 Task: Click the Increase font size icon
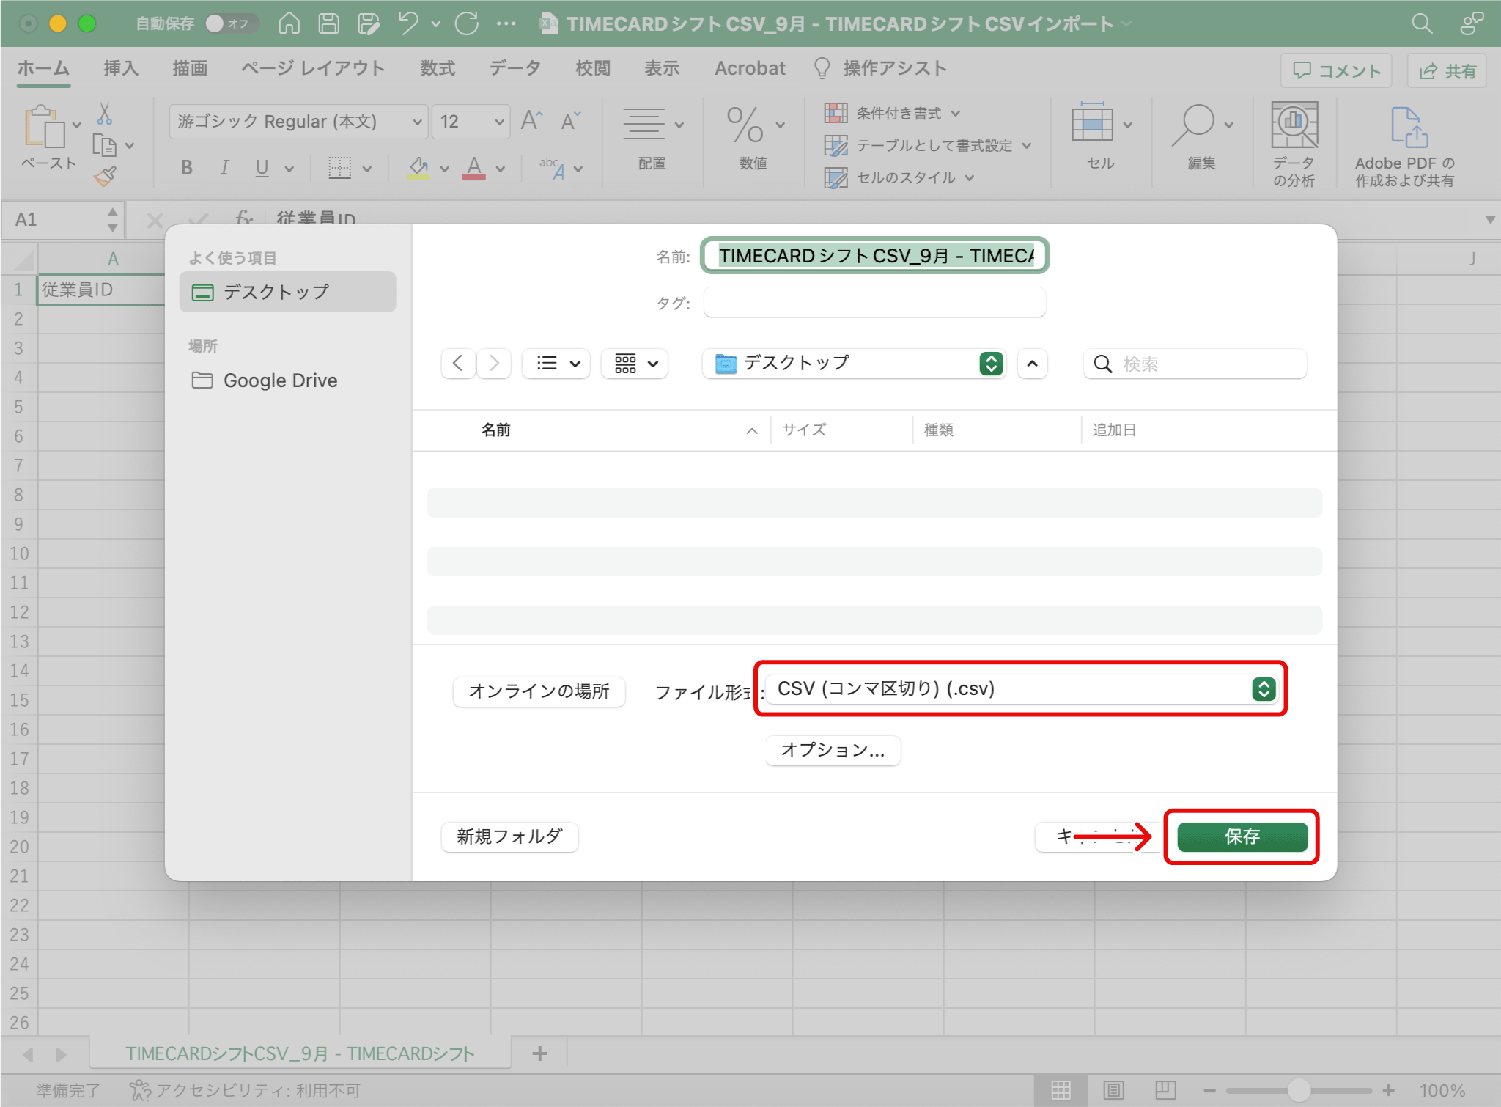(531, 120)
